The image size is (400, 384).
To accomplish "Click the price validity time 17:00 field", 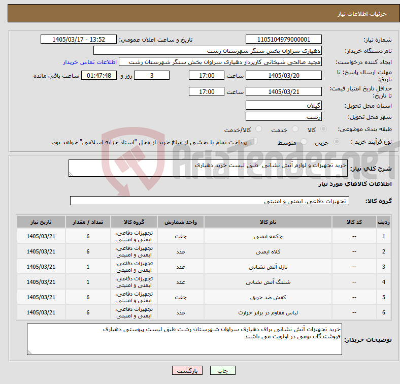I will click(x=207, y=91).
